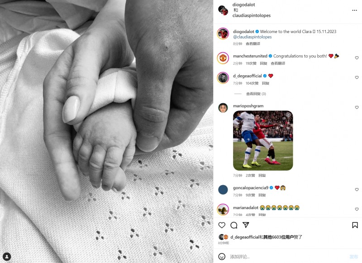The height and width of the screenshot is (263, 362).
Task: Open the football image in marioposhgram's comment
Action: pyautogui.click(x=263, y=141)
